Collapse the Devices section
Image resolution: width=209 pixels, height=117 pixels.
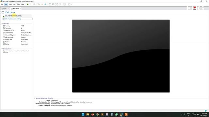[x=2, y=23]
